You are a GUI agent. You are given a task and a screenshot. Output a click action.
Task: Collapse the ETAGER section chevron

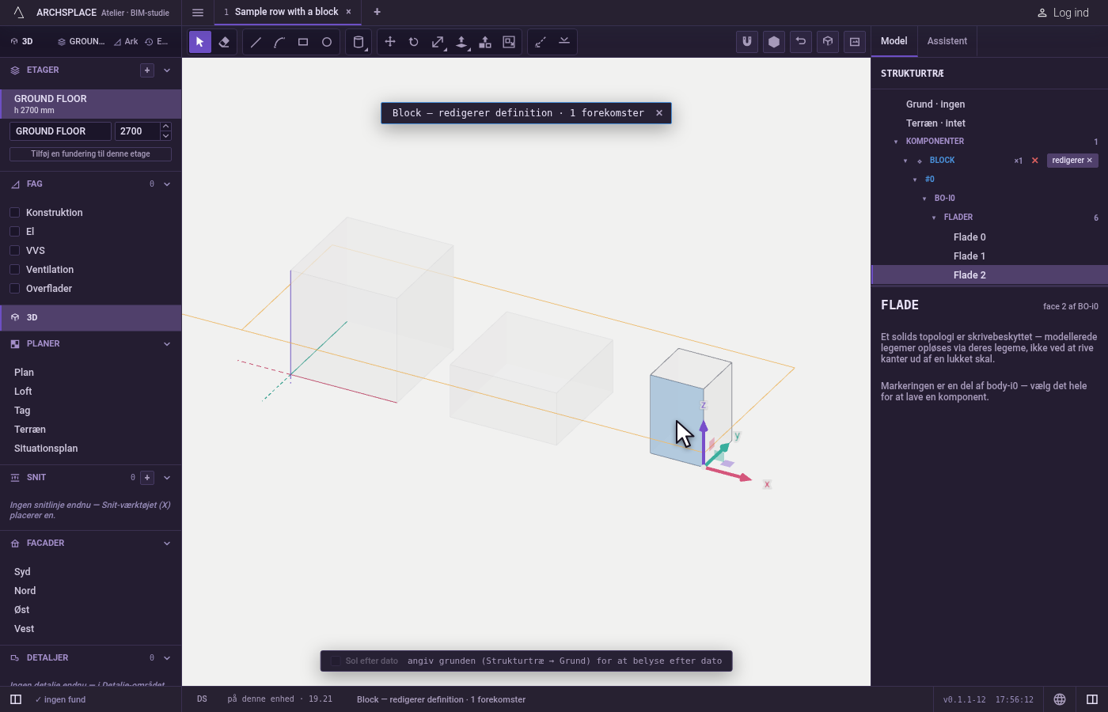167,70
